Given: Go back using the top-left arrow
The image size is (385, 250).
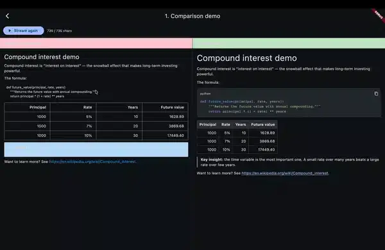Looking at the screenshot, I should [x=7, y=16].
